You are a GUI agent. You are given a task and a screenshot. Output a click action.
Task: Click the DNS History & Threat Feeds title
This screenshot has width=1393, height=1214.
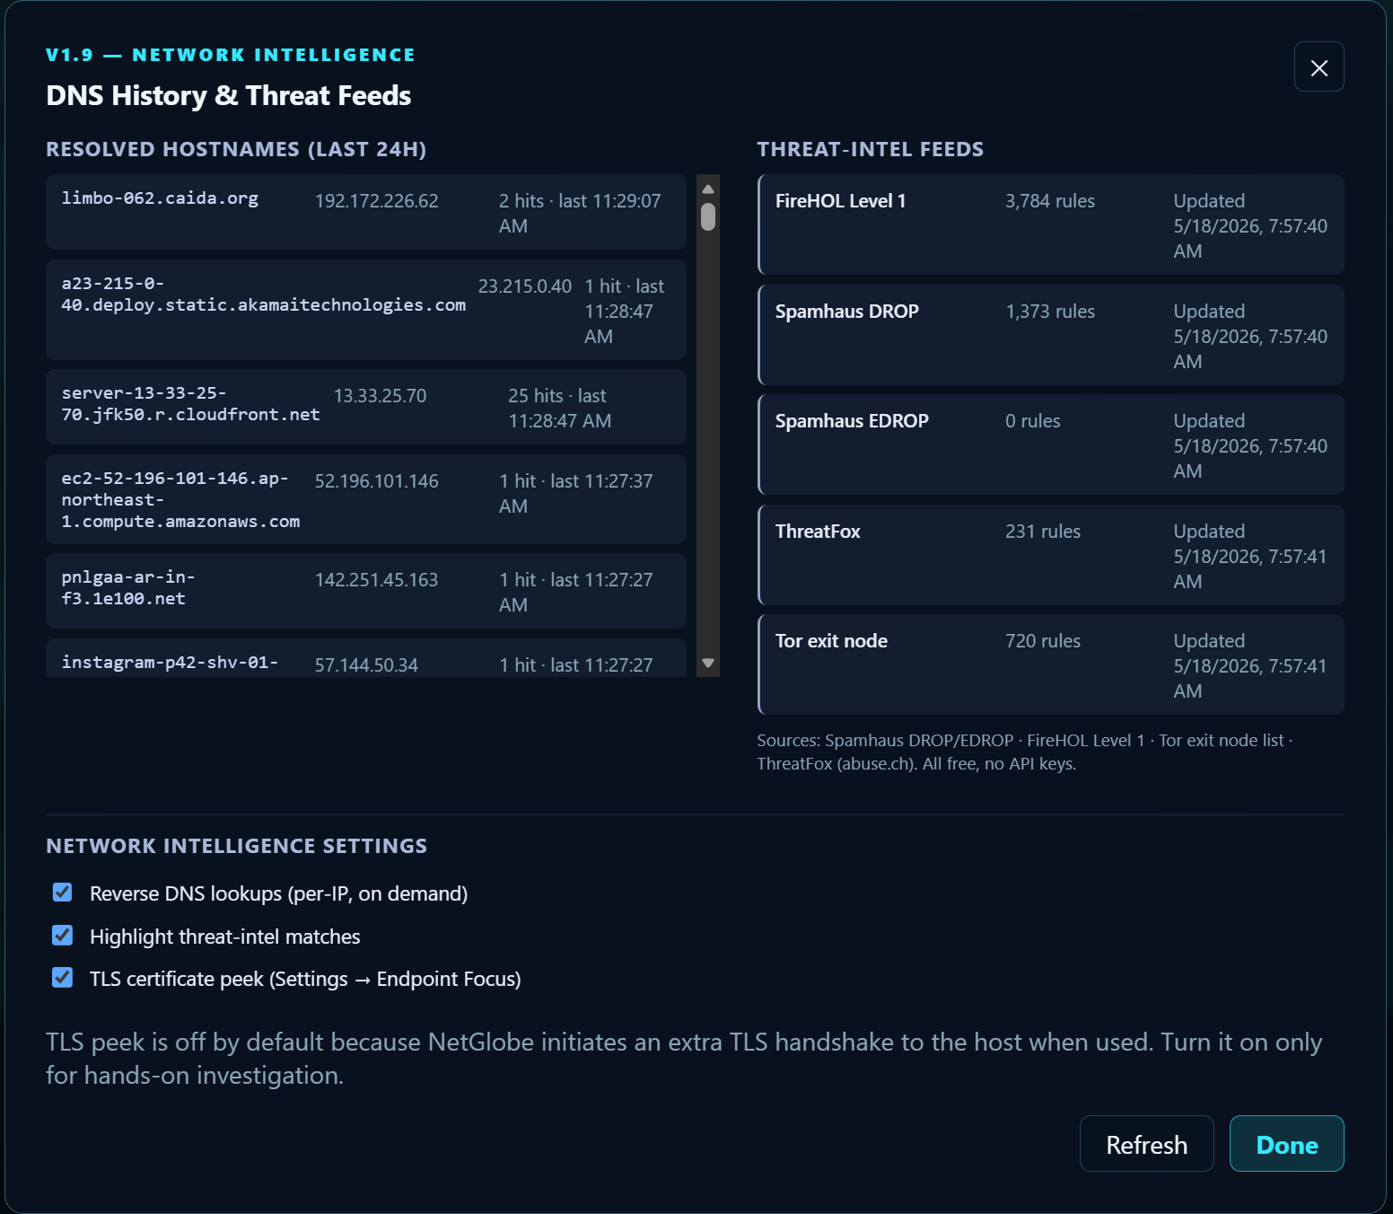point(228,95)
